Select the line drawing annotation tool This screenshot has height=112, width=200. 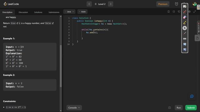[x=185, y=33]
